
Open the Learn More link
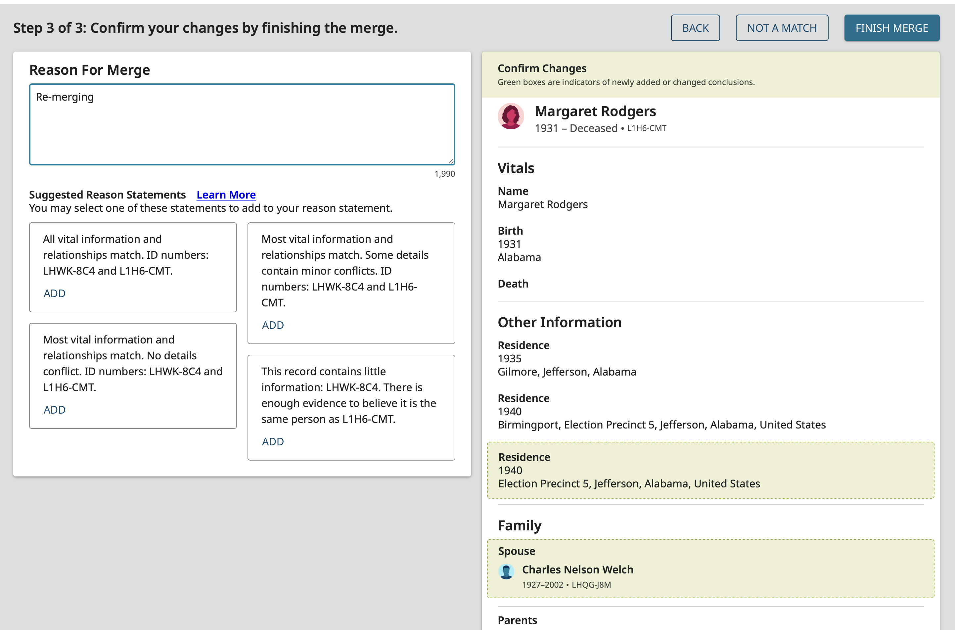tap(226, 195)
